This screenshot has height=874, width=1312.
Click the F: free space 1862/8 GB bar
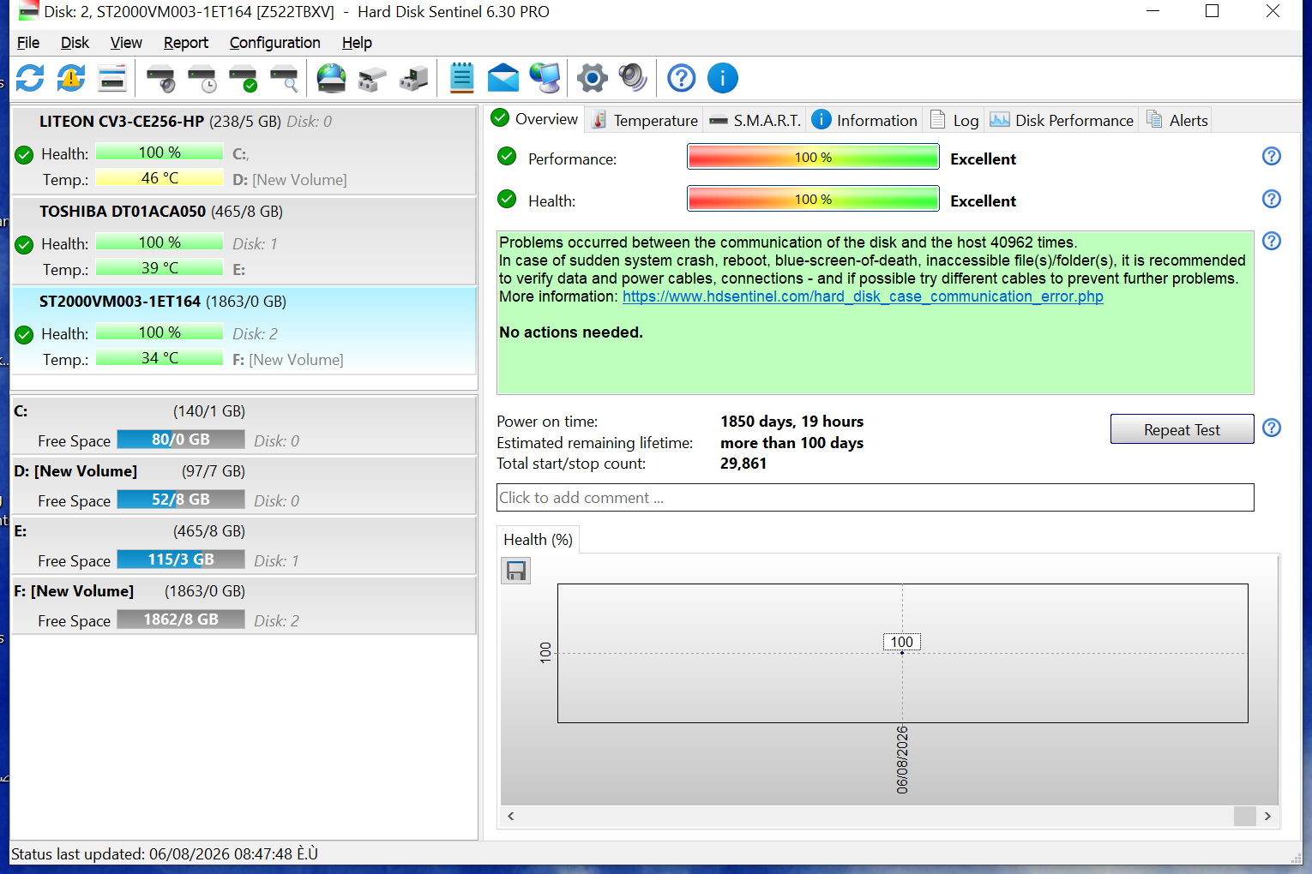pos(181,620)
